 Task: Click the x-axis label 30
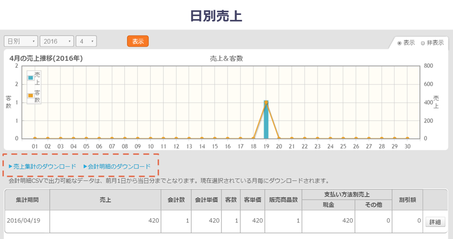408,147
